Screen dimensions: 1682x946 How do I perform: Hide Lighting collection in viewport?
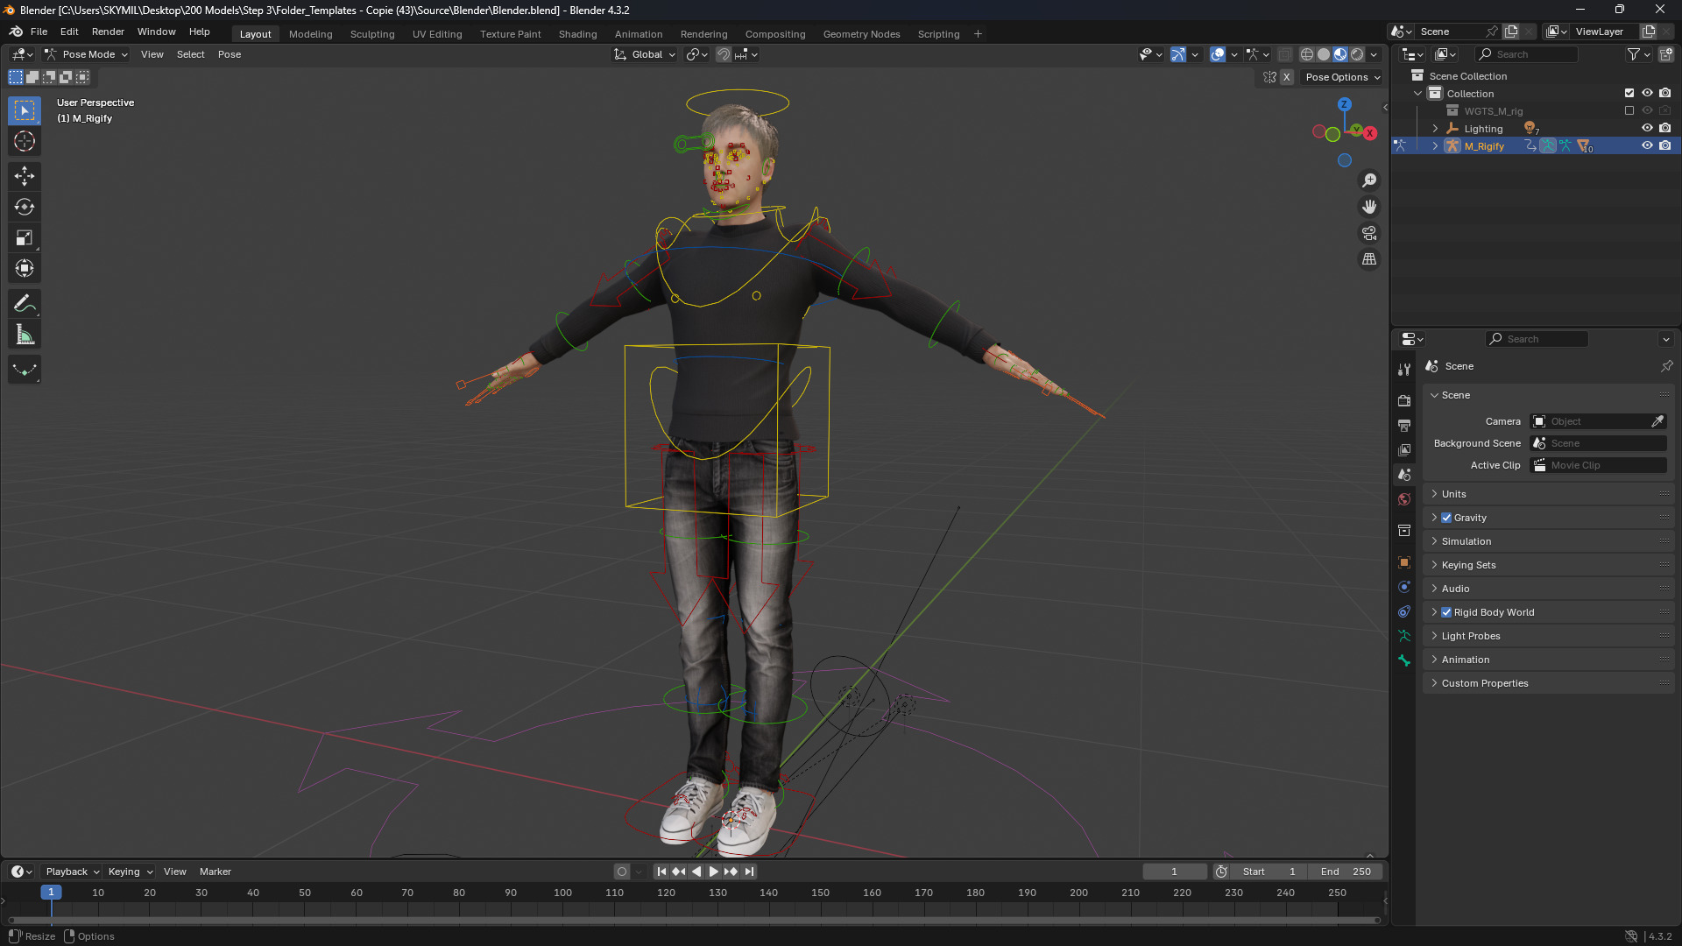click(1647, 129)
